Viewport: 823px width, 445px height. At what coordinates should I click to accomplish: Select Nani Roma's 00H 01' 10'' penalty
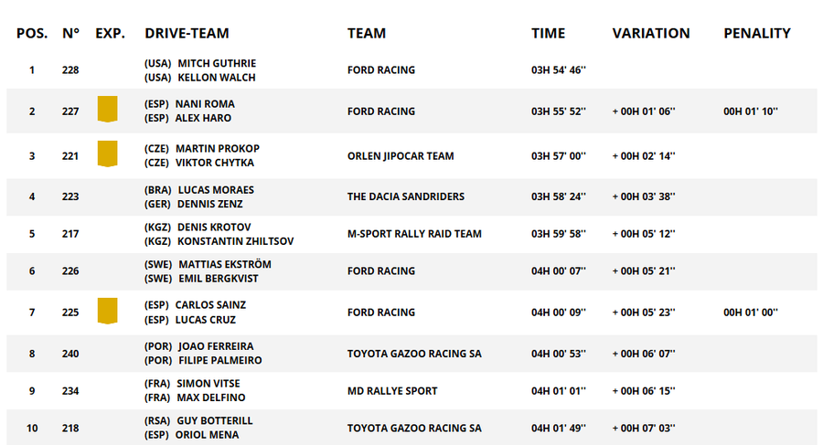pyautogui.click(x=750, y=111)
